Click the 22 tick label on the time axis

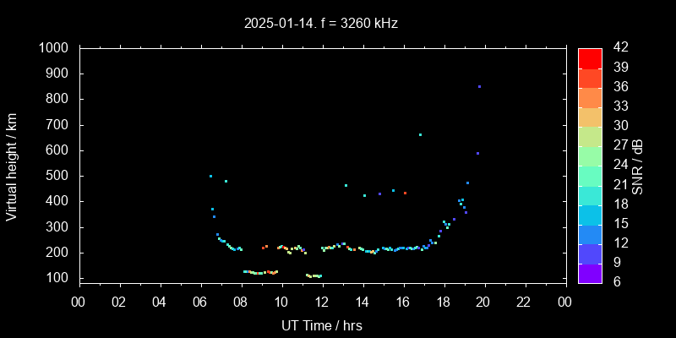coord(525,301)
